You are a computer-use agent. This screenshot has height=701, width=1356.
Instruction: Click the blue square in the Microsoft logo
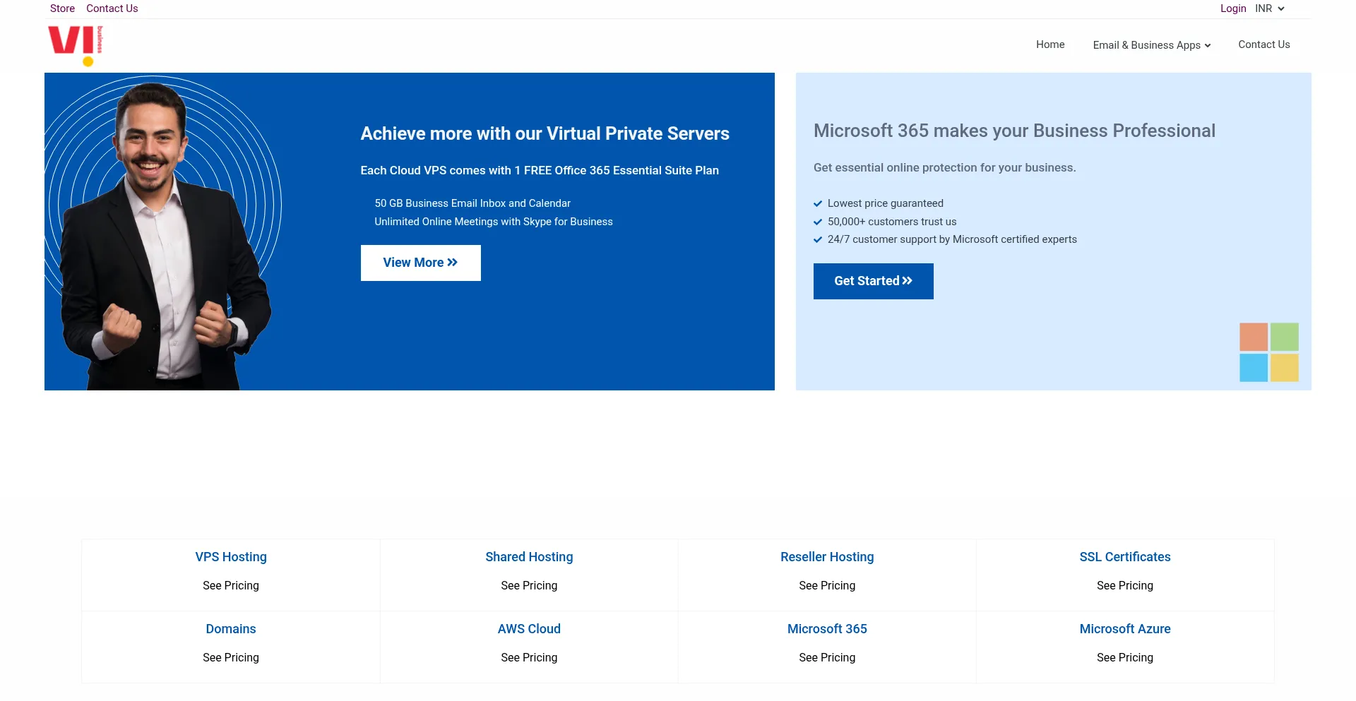point(1254,367)
